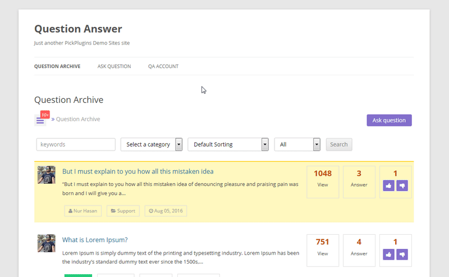Open the Ask Question menu item
Viewport: 449px width, 277px height.
pyautogui.click(x=114, y=66)
